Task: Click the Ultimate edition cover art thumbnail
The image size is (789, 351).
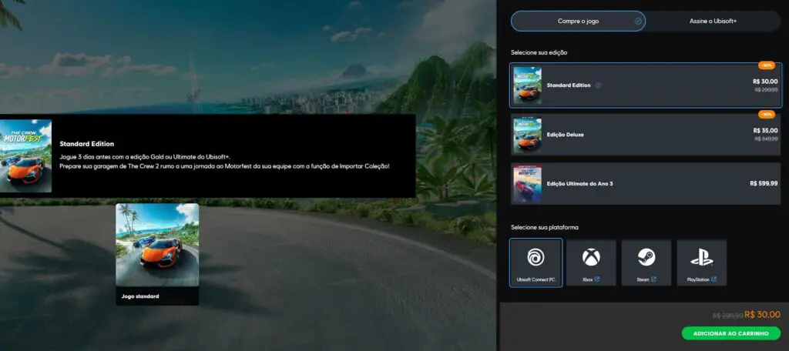Action: coord(528,183)
